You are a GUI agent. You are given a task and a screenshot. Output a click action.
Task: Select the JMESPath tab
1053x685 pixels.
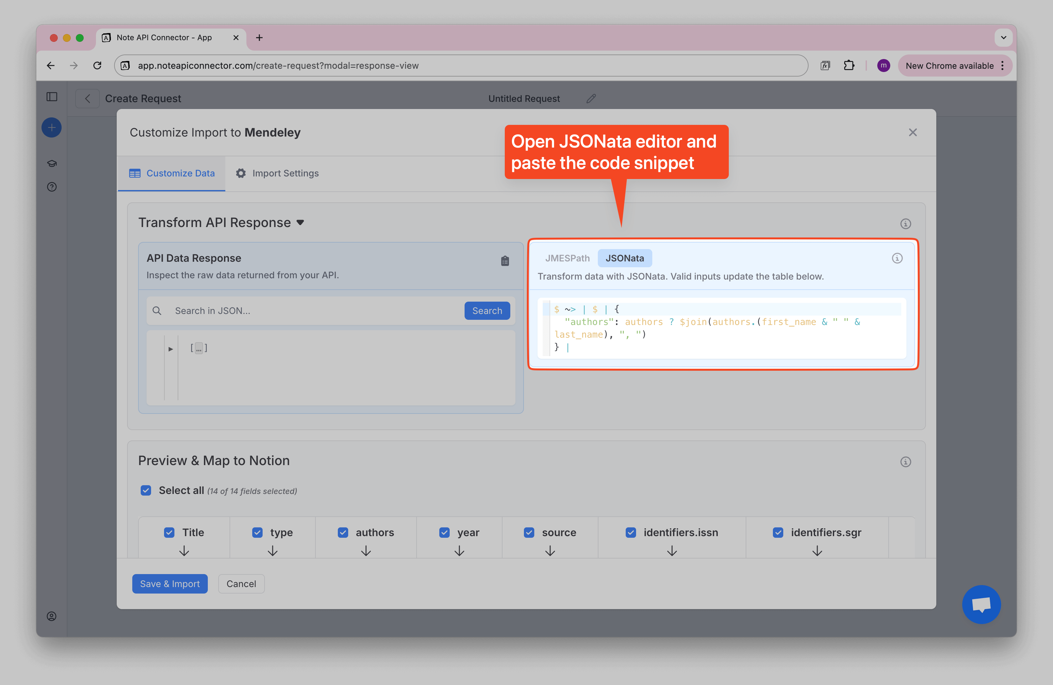point(567,258)
